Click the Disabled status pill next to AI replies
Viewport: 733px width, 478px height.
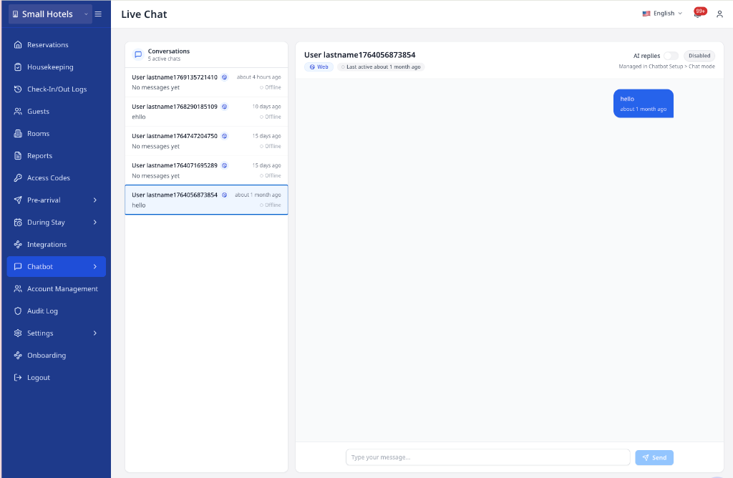[699, 55]
